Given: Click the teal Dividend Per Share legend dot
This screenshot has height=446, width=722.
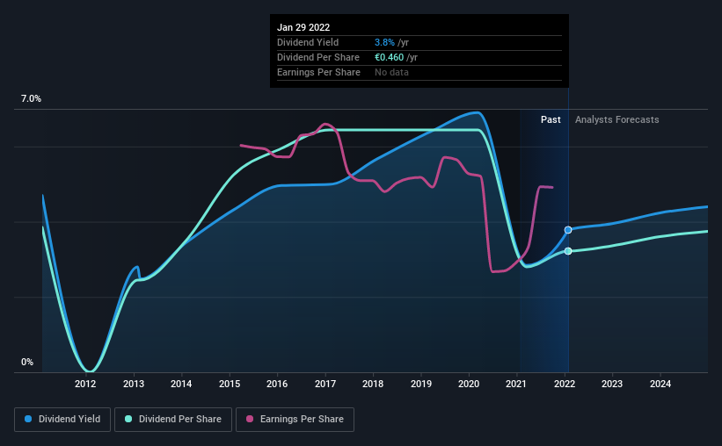Looking at the screenshot, I should [x=128, y=419].
